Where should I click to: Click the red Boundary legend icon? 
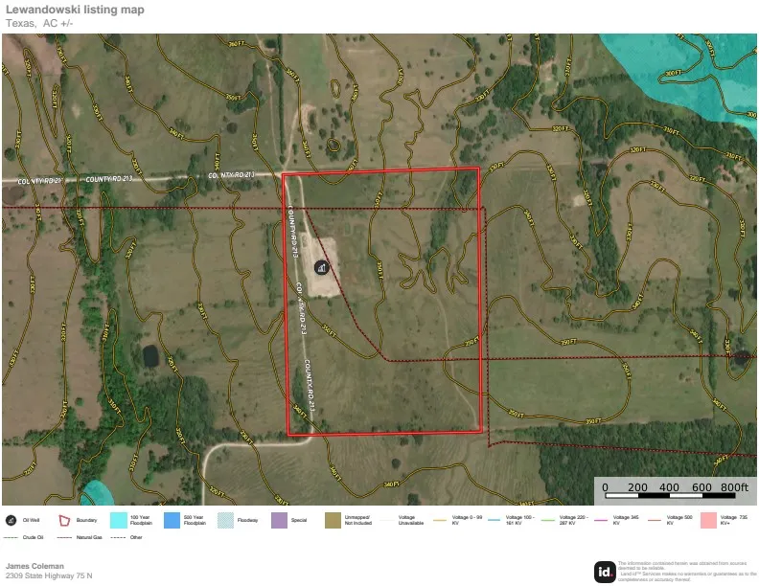click(64, 520)
